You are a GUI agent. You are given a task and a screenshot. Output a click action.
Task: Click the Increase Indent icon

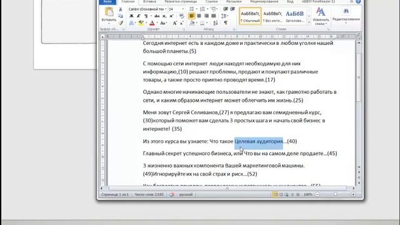click(x=232, y=9)
